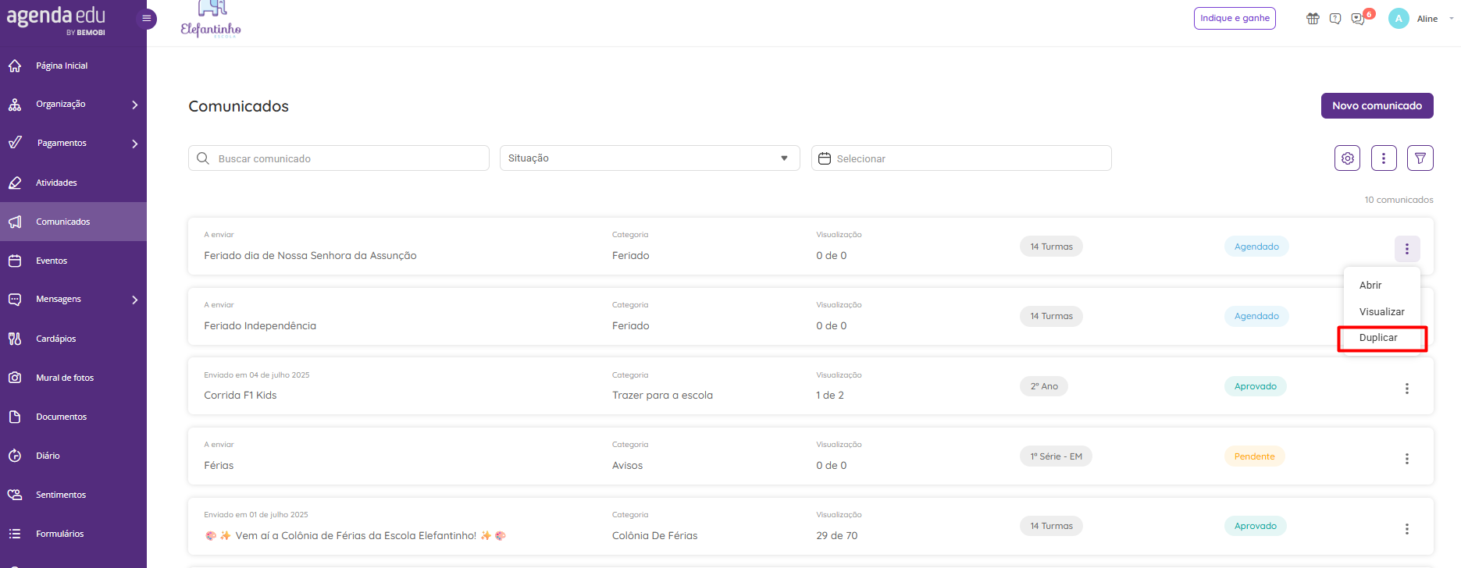Open three-dot menu for Férias row
The width and height of the screenshot is (1461, 568).
click(1406, 459)
